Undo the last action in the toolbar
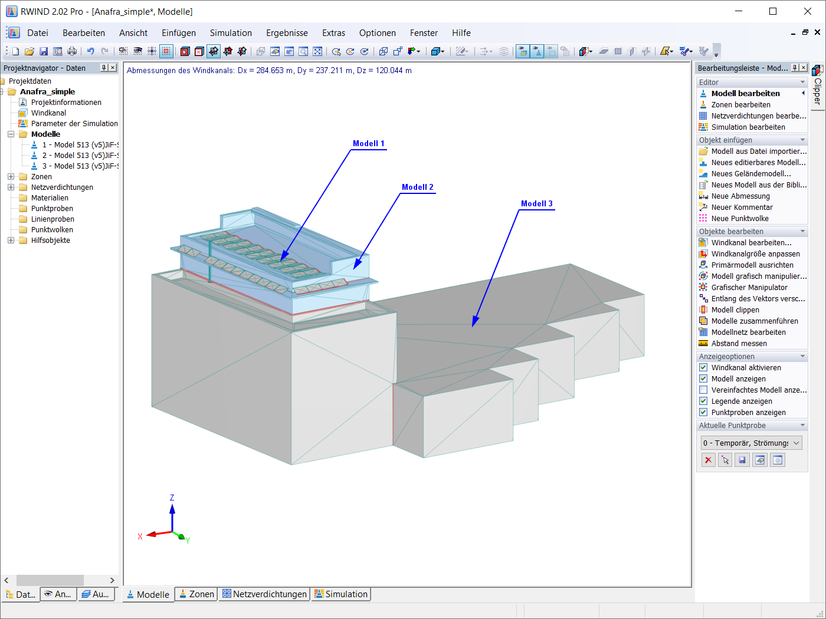Viewport: 826px width, 619px height. 90,51
